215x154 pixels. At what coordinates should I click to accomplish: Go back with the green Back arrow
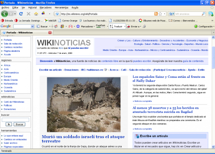[5, 14]
